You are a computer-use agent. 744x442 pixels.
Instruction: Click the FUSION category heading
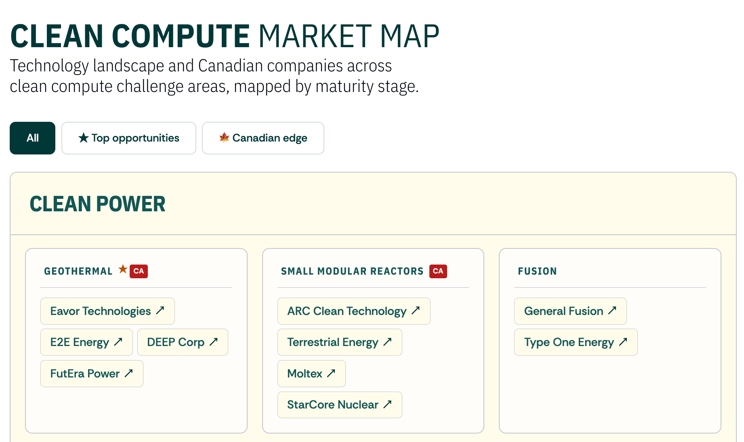pyautogui.click(x=538, y=271)
